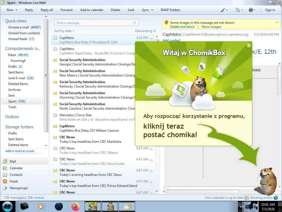Click the reading pane horizontal scrollbar
This screenshot has width=282, height=212.
tap(202, 192)
